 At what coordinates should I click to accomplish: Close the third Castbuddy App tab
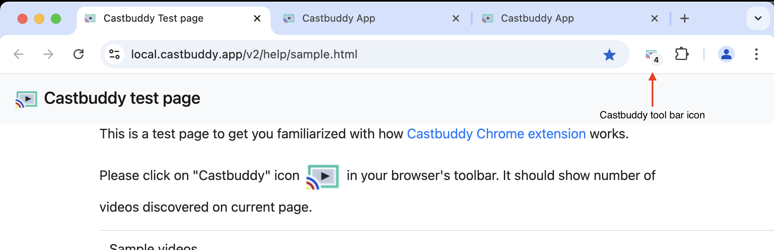(x=655, y=18)
